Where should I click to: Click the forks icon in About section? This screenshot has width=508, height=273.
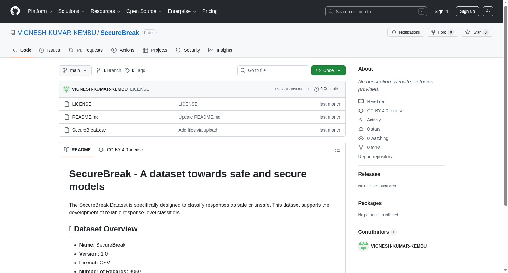tap(361, 147)
